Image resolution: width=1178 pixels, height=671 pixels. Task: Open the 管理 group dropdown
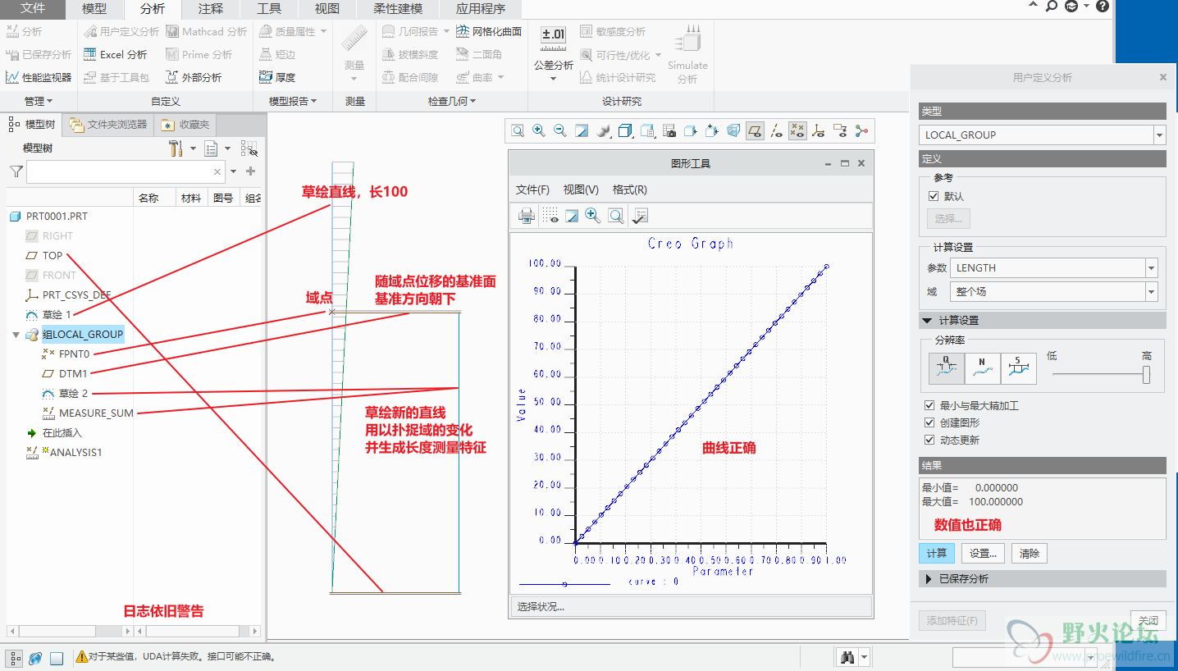point(39,101)
